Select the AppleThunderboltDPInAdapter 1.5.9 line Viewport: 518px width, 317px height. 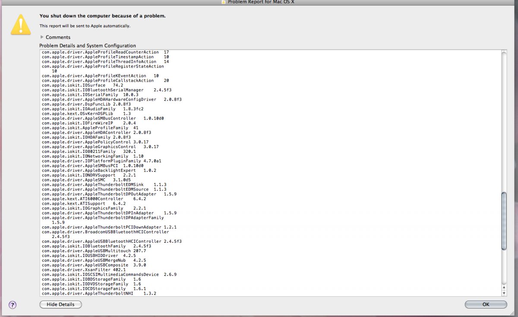(109, 213)
